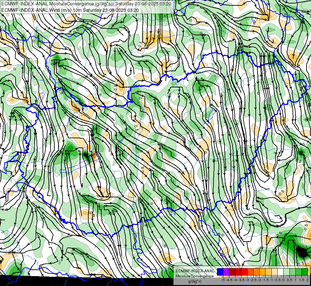Click the '-3.5' legend scale value
311x286 pixels.
241,280
